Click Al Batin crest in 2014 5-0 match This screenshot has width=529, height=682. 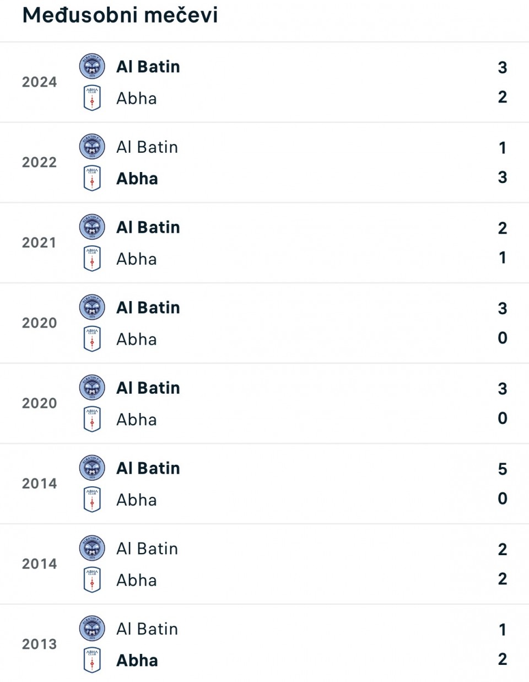coord(92,468)
